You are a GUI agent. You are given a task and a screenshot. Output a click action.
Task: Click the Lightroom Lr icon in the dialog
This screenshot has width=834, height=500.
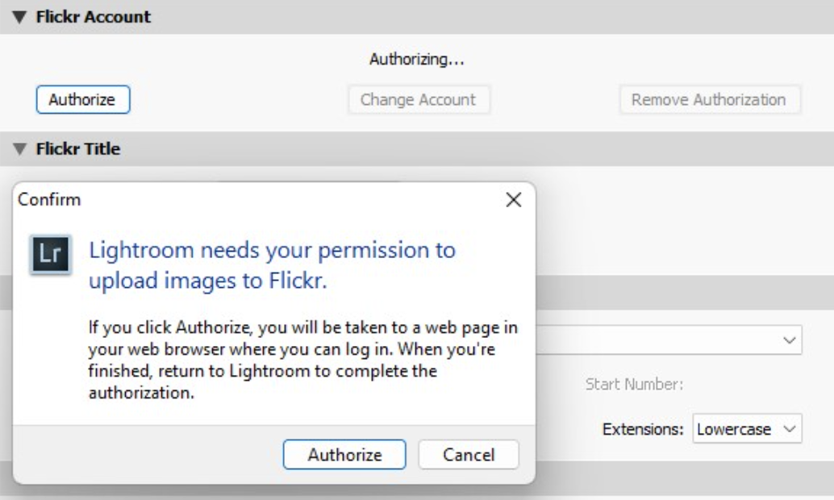pos(44,257)
